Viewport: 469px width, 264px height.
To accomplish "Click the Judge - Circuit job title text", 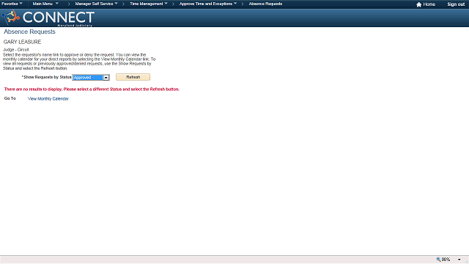I will (16, 50).
